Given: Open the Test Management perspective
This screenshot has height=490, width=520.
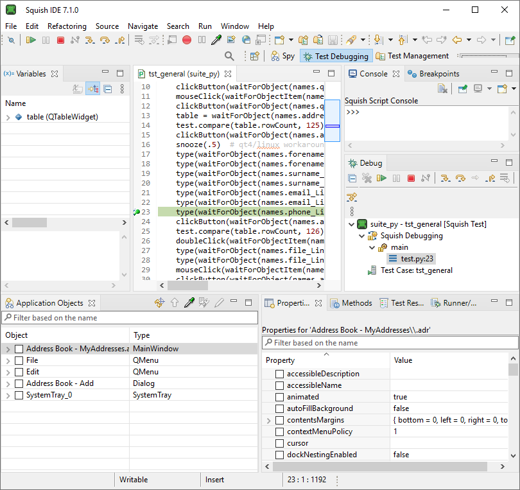Looking at the screenshot, I should point(412,56).
